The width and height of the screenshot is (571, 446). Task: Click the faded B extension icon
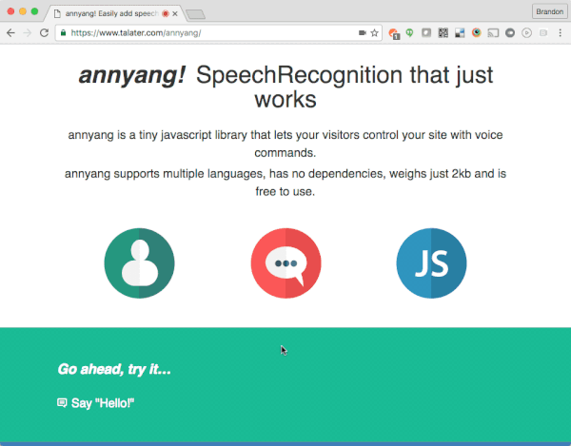(x=543, y=33)
